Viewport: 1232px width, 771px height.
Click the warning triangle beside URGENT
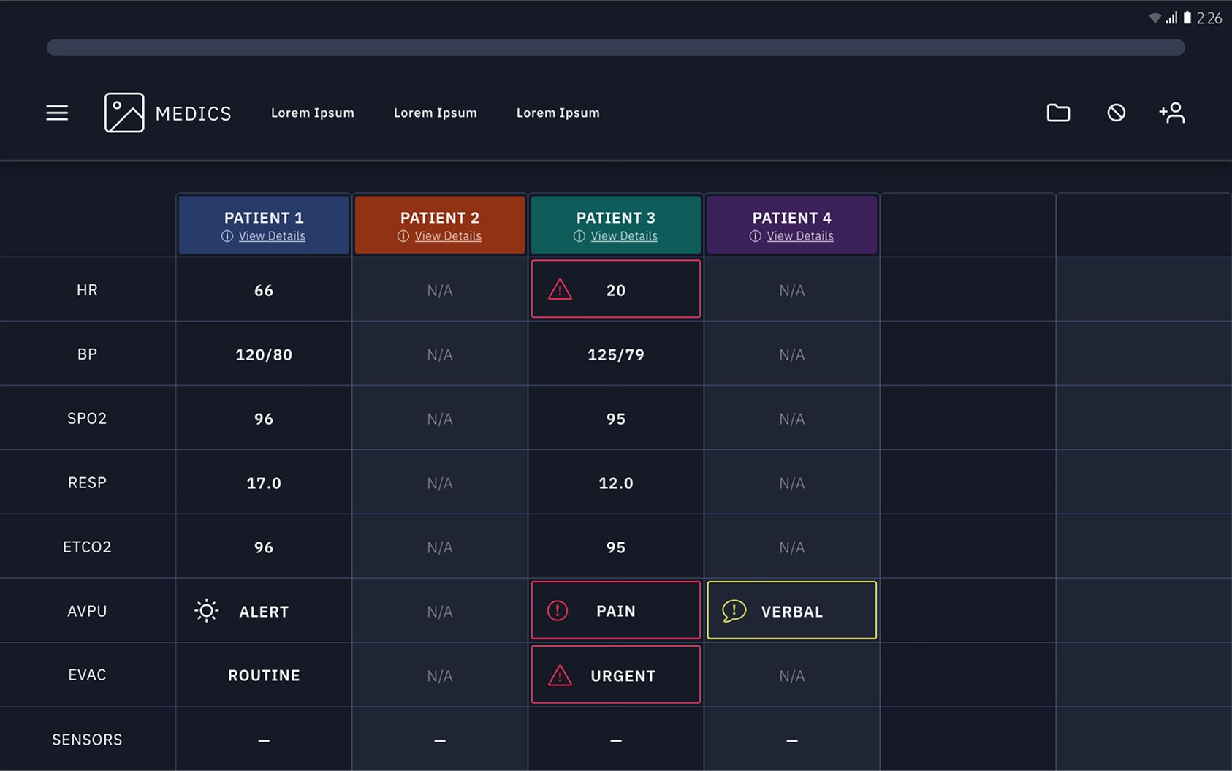(560, 676)
